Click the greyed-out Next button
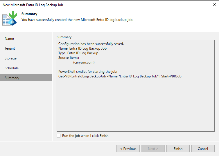219x156 pixels. (x=153, y=149)
